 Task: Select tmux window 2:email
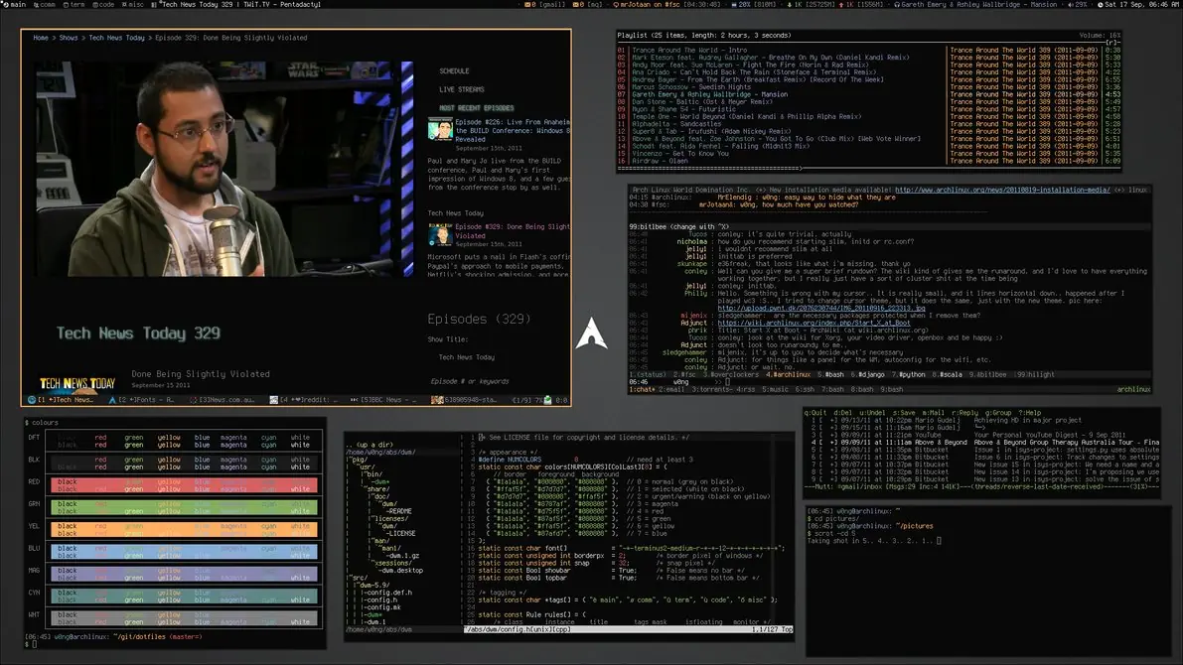[672, 390]
